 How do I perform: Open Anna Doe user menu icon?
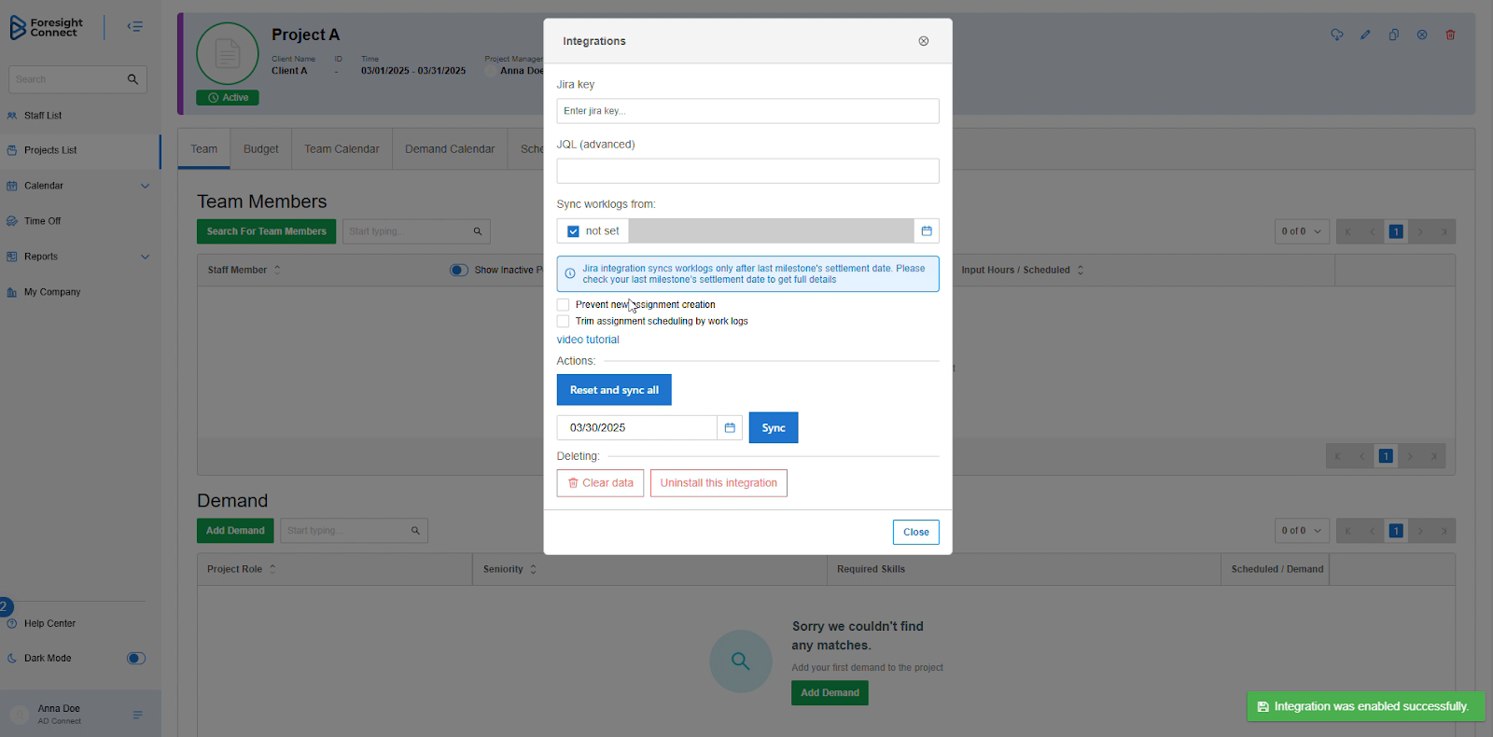[x=137, y=715]
